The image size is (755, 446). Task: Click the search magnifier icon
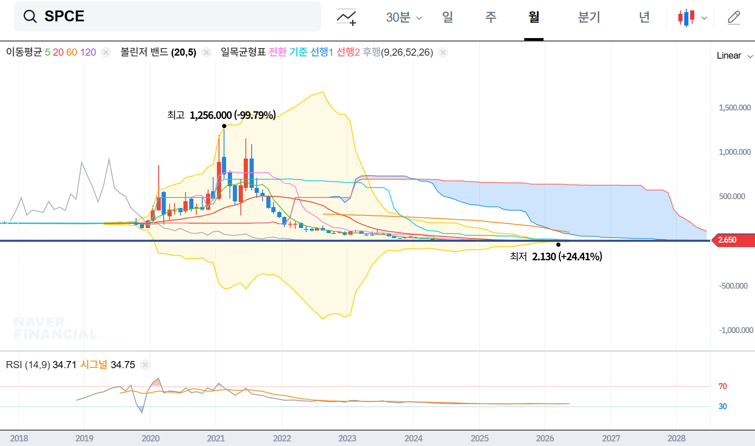tap(30, 16)
